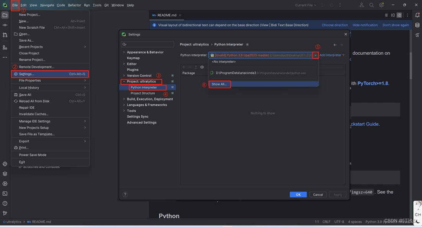The width and height of the screenshot is (422, 227).
Task: Select Show All... in interpreter list
Action: tap(263, 84)
